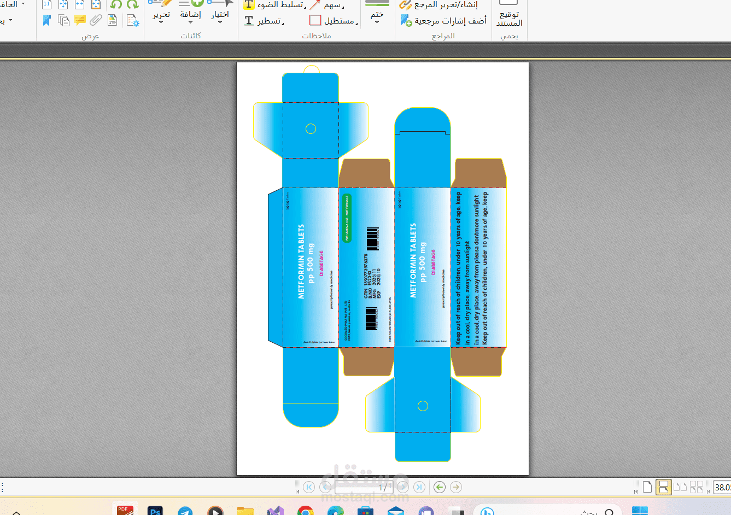731x515 pixels.
Task: Go forward to next view arrow
Action: click(x=456, y=487)
